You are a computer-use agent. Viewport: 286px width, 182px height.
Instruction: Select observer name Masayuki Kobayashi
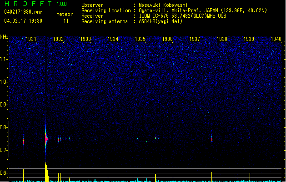click(163, 5)
